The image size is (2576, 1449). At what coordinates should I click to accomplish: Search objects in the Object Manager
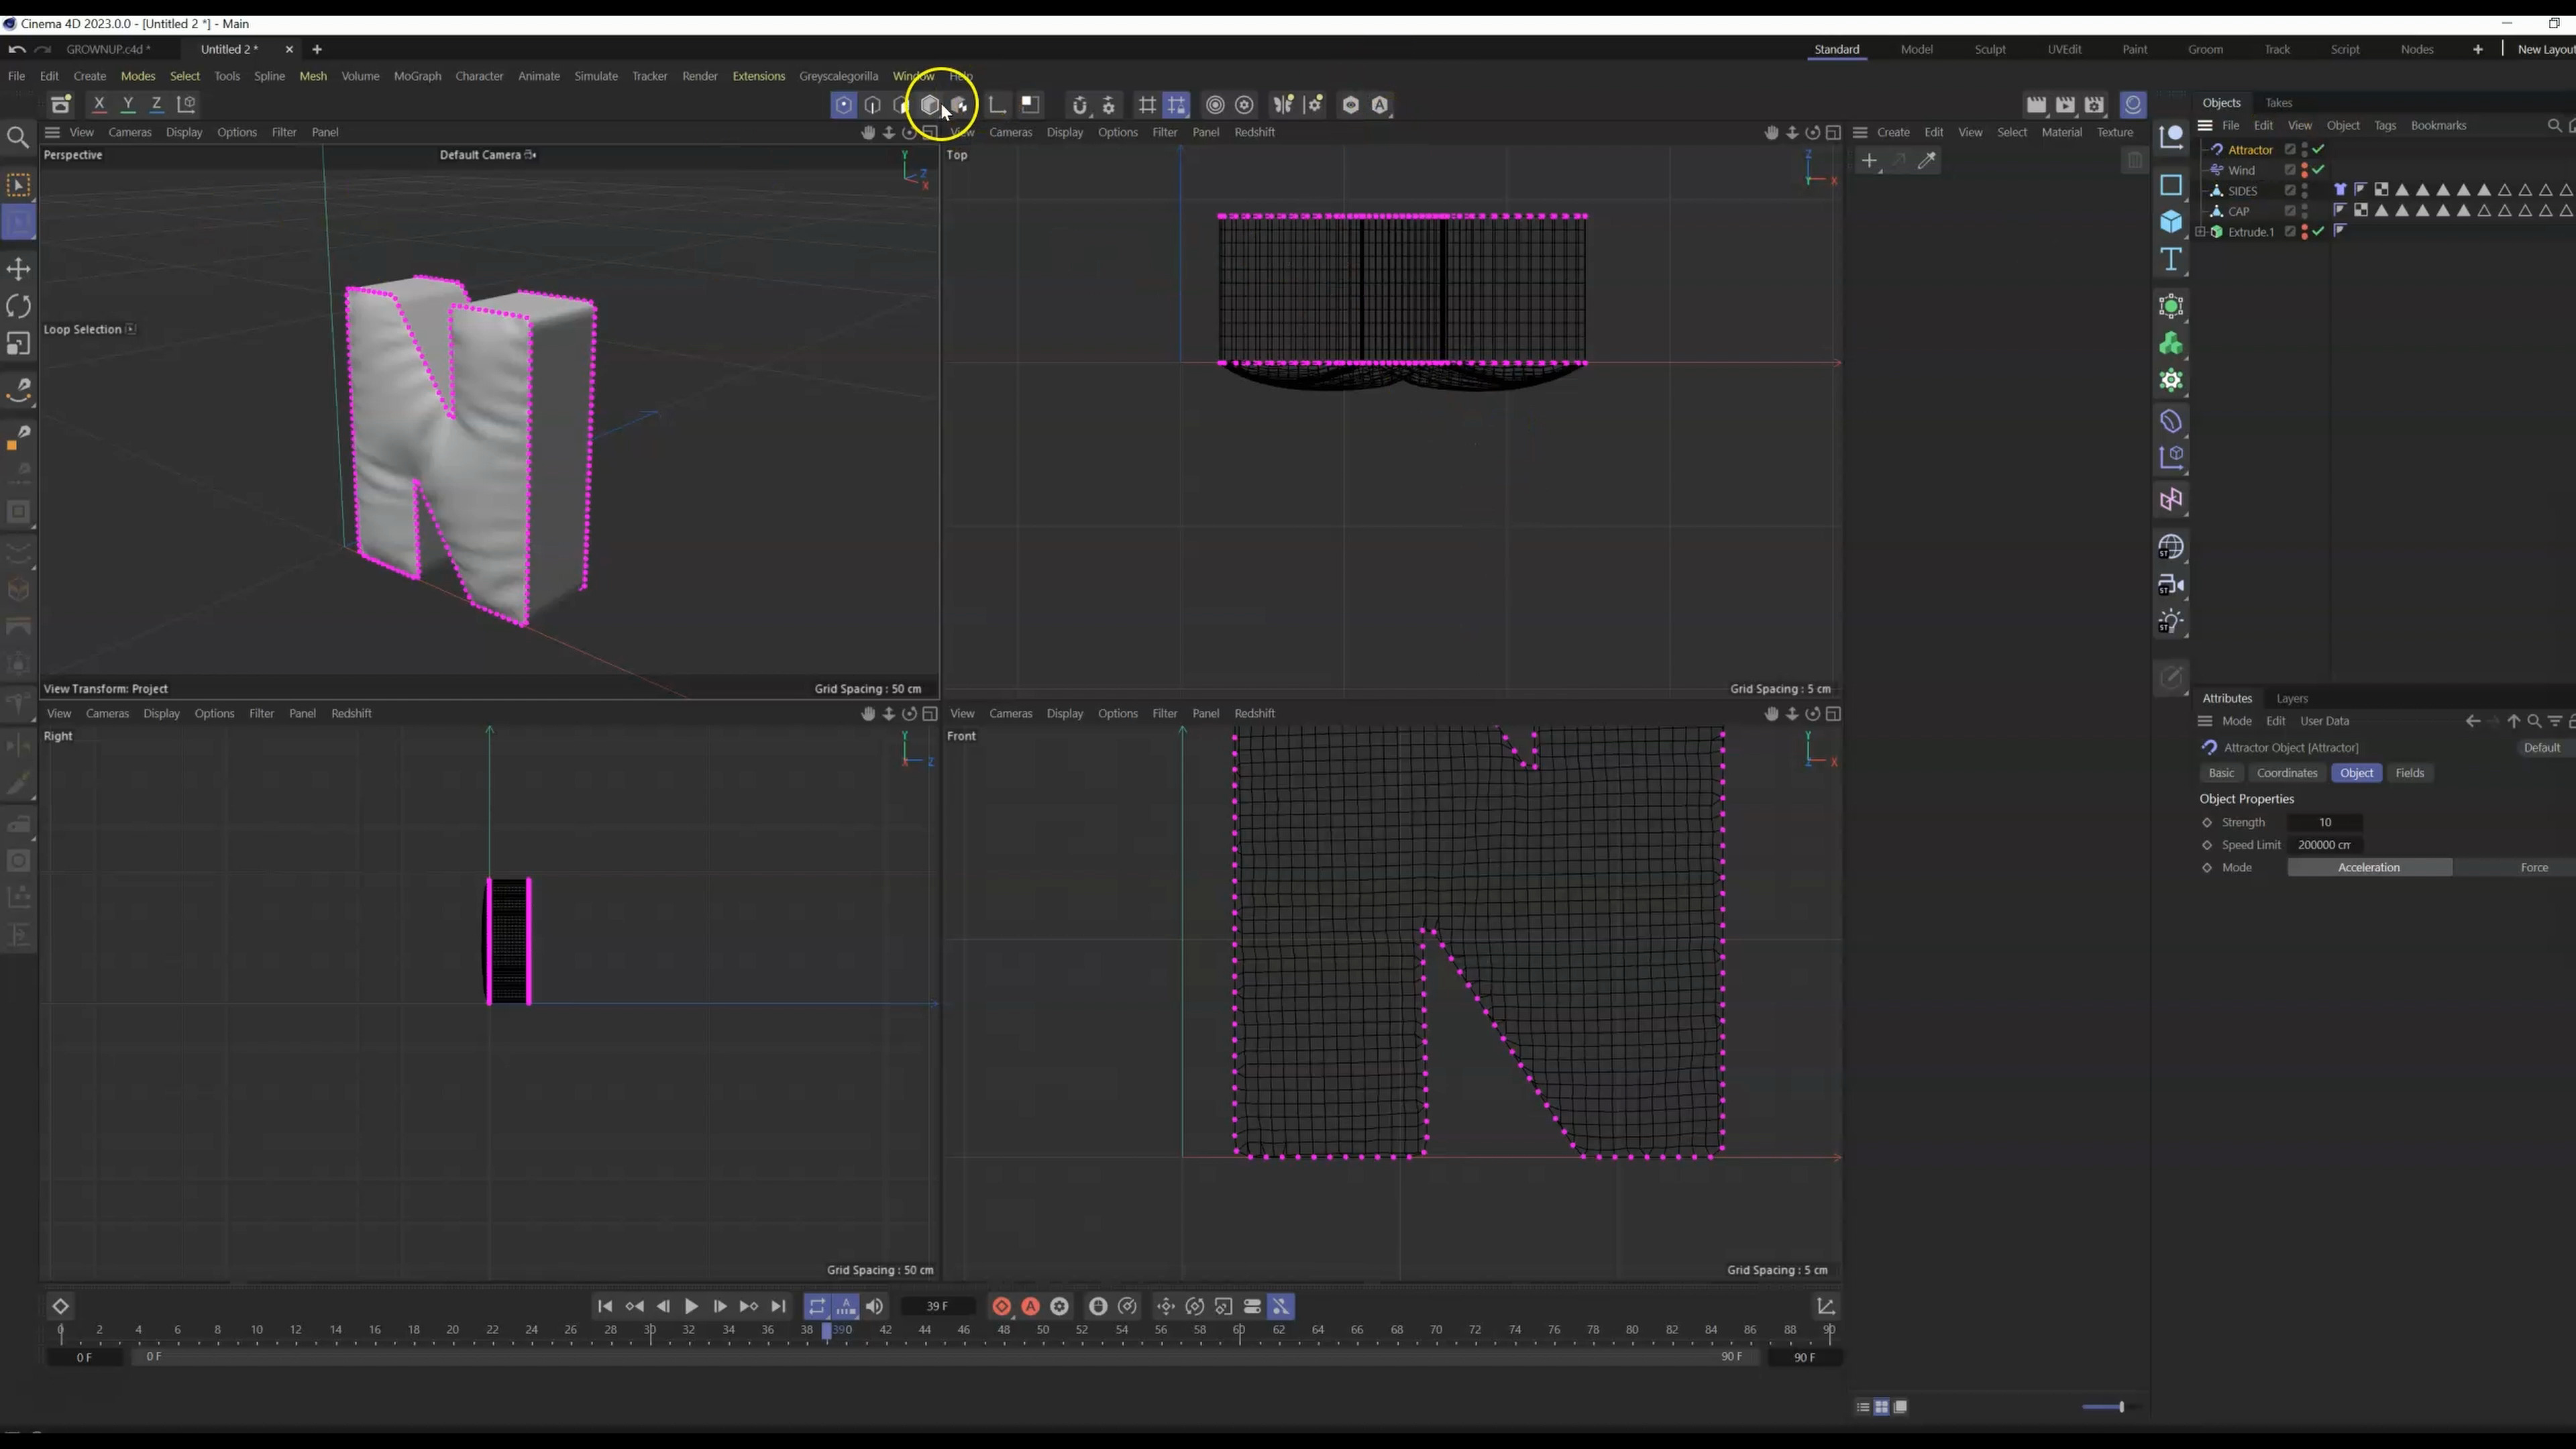(x=2554, y=125)
